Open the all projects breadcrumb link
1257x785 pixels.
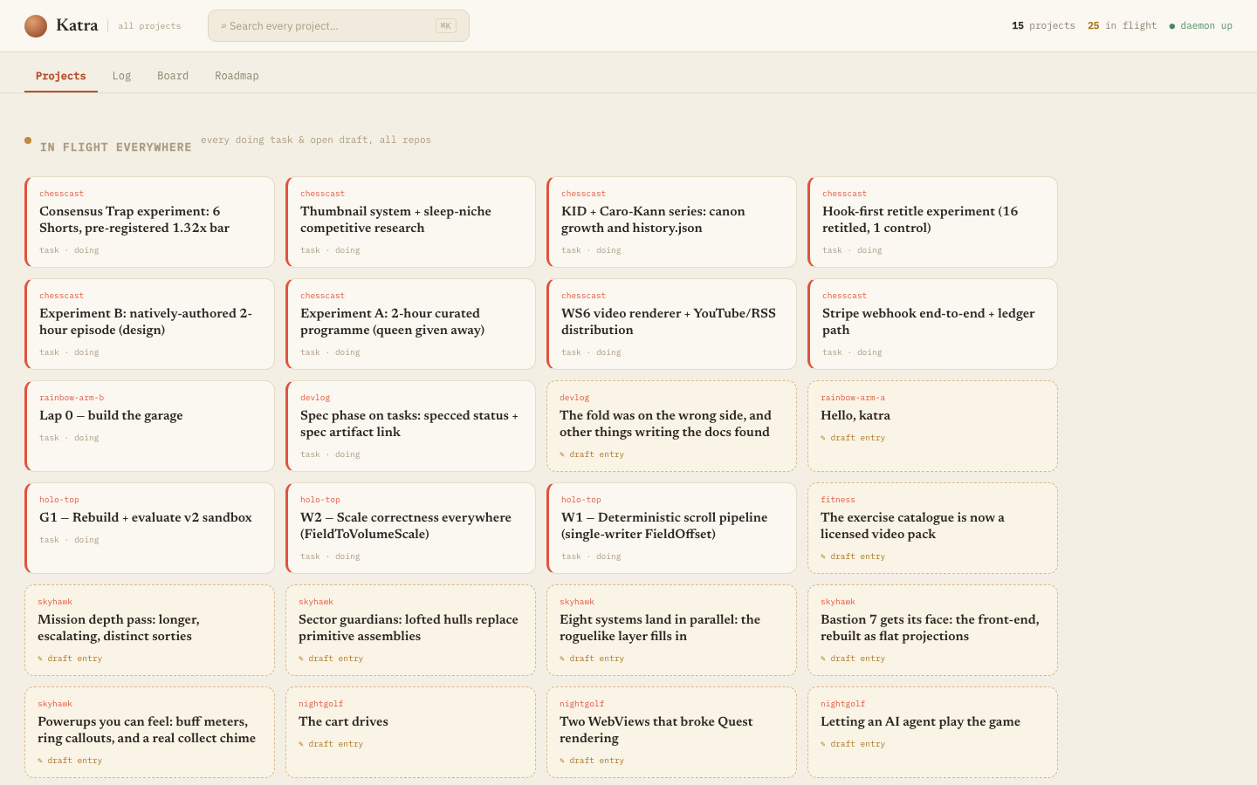tap(149, 26)
